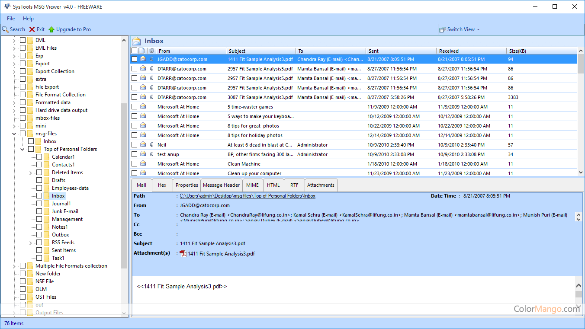Click the attachment column header paperclip icon

[151, 51]
